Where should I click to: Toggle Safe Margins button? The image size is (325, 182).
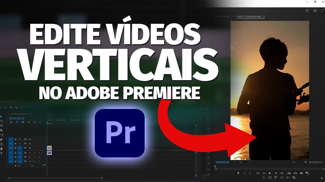(x=270, y=177)
